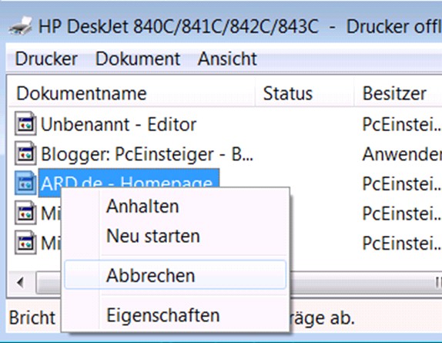The height and width of the screenshot is (343, 442).
Task: Click PcEinstei.. owner cell in ARD.de row
Action: point(402,184)
